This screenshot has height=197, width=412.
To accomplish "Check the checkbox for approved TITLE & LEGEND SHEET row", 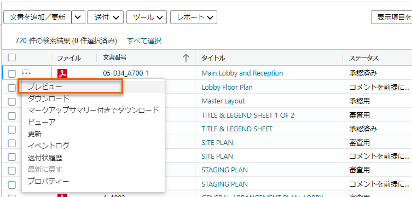I will pos(12,129).
